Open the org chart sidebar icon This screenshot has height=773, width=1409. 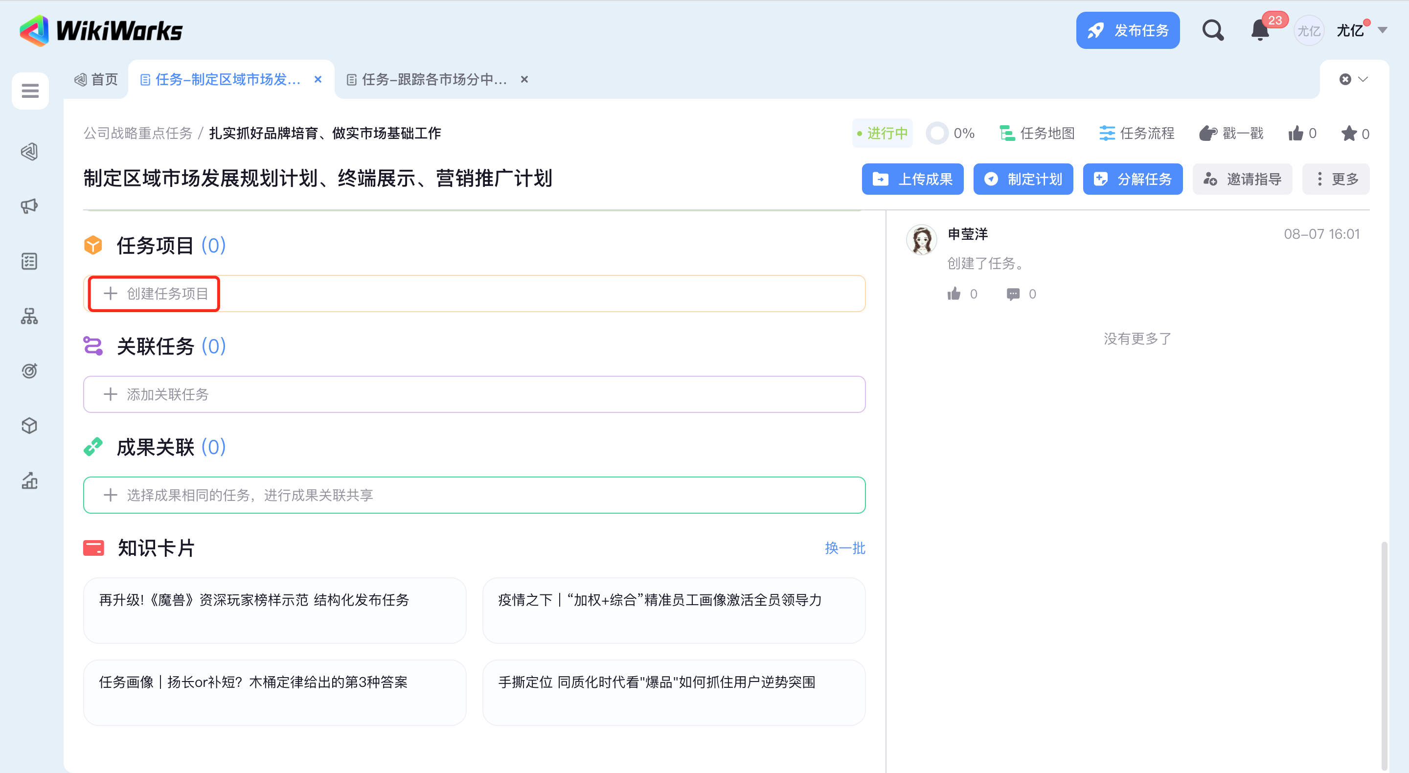(29, 316)
